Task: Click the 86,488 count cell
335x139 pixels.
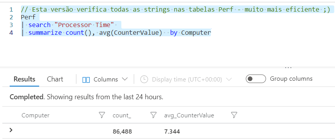Action: [x=122, y=132]
